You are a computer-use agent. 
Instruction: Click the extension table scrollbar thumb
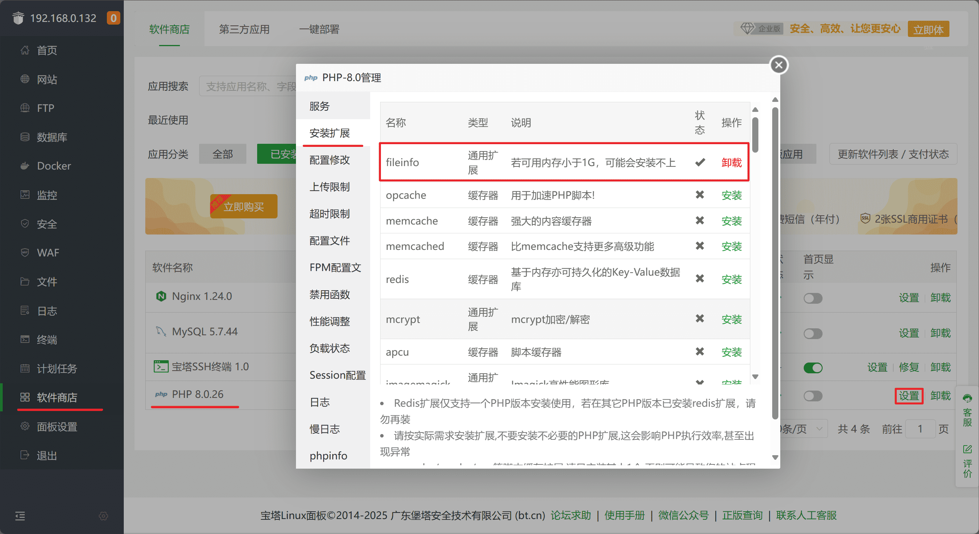pyautogui.click(x=755, y=135)
